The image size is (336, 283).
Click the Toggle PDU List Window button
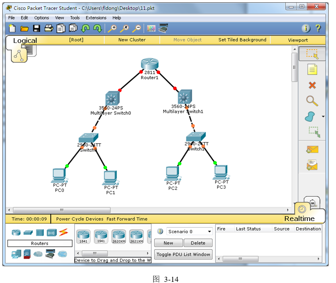click(183, 255)
